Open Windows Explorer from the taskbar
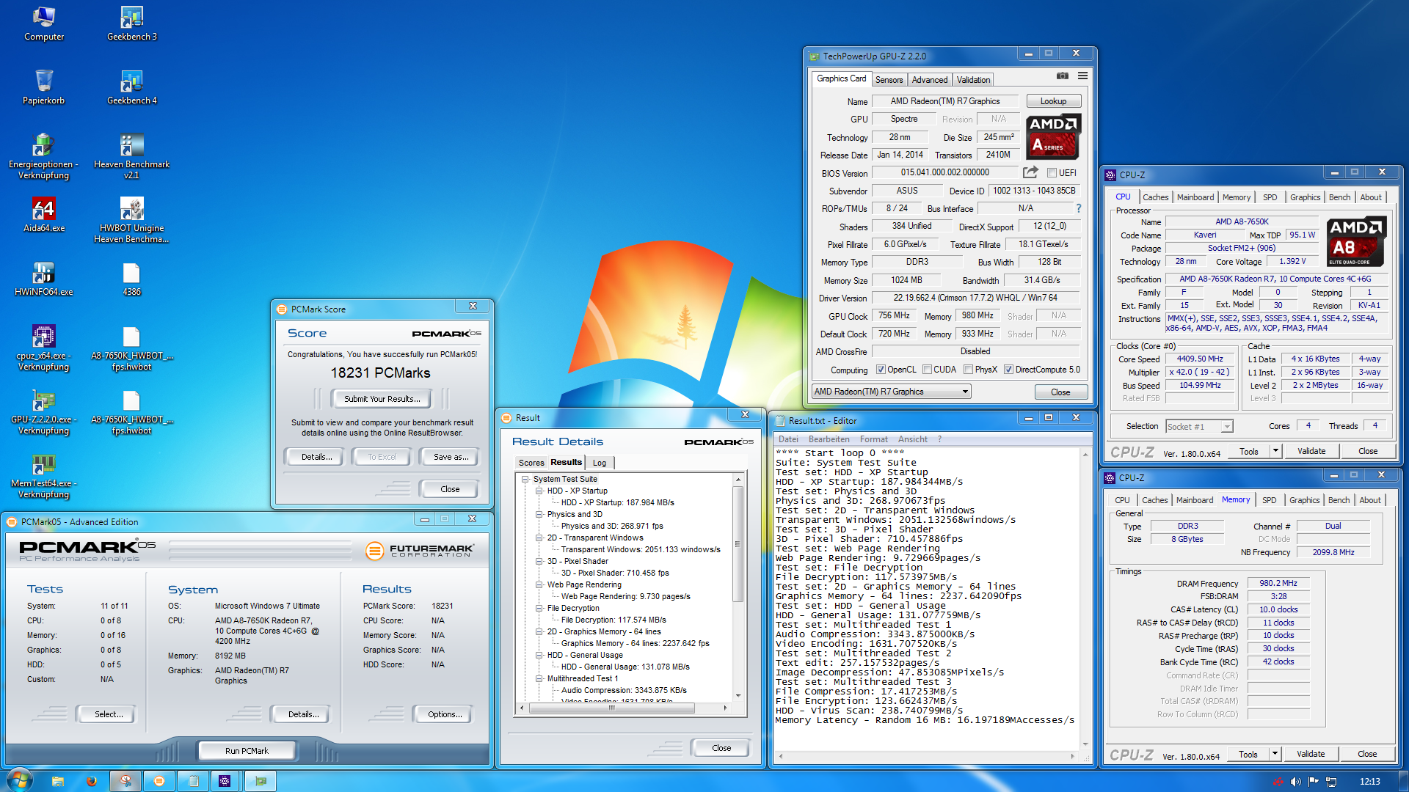1409x792 pixels. (x=58, y=781)
